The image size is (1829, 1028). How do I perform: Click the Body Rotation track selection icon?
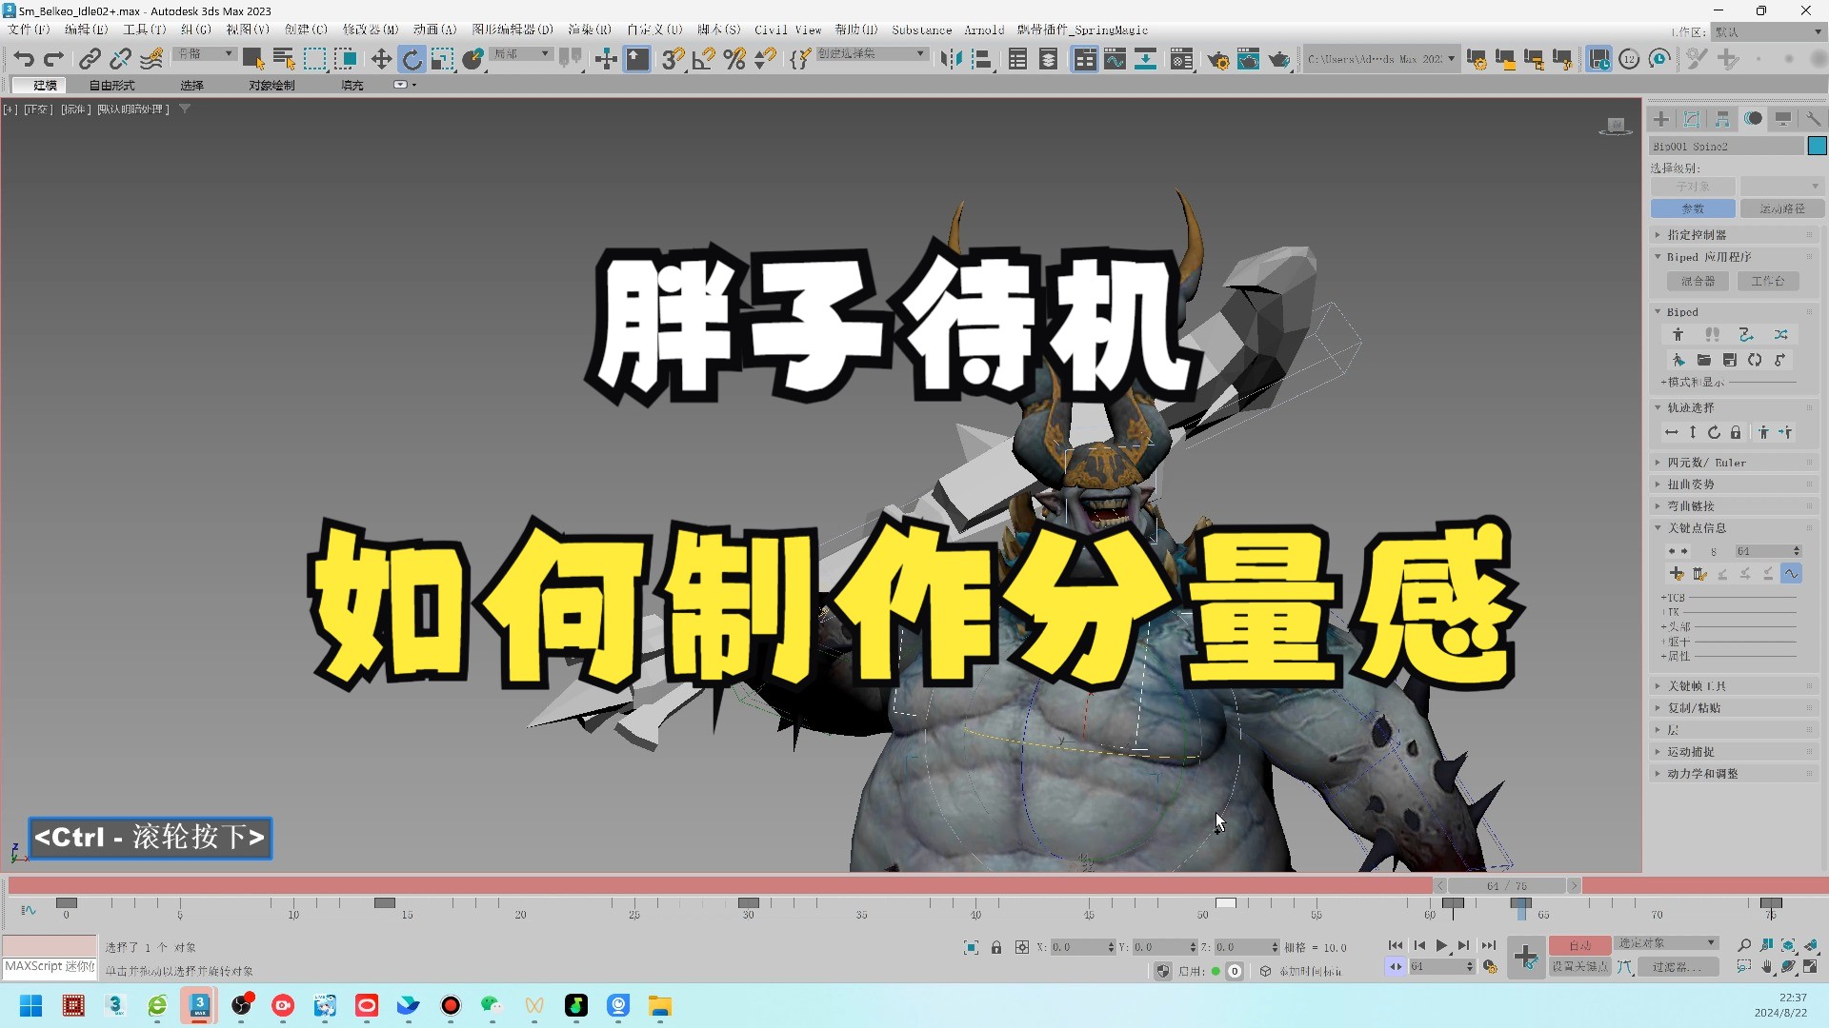tap(1714, 433)
